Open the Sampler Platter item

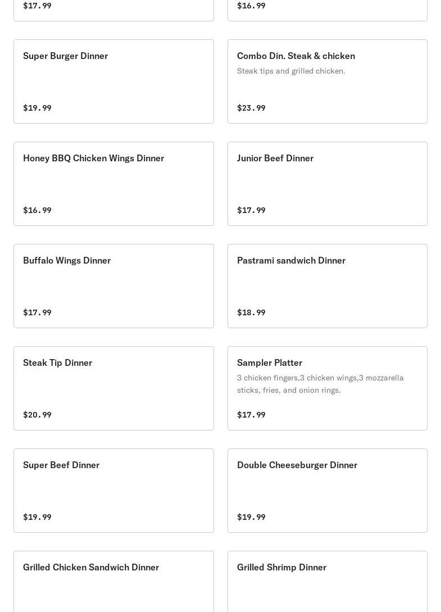tap(328, 388)
